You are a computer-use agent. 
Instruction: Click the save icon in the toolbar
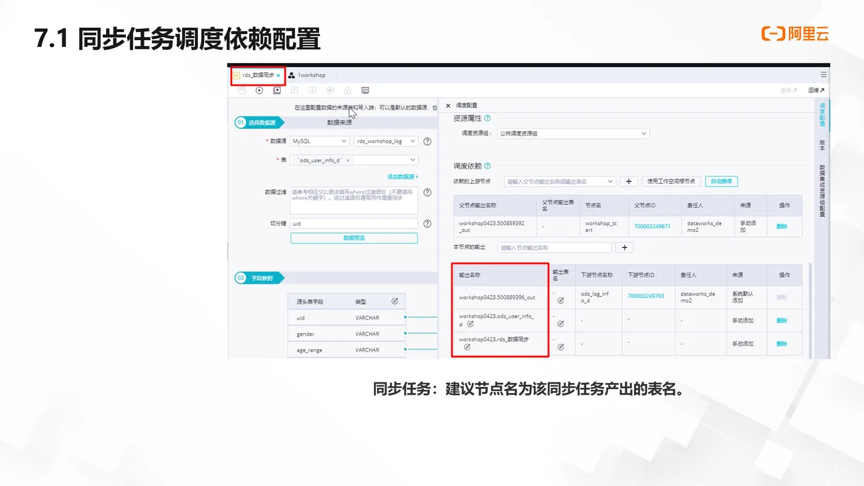click(241, 90)
